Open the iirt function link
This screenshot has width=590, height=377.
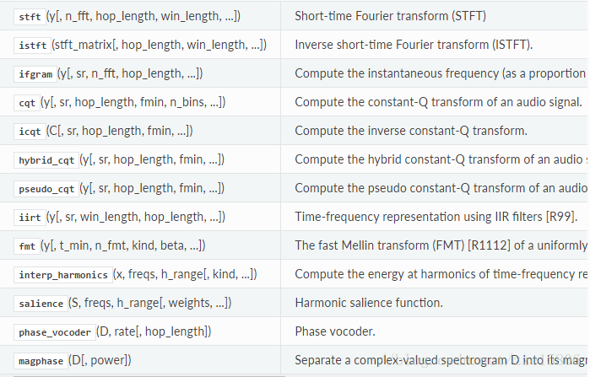point(29,217)
